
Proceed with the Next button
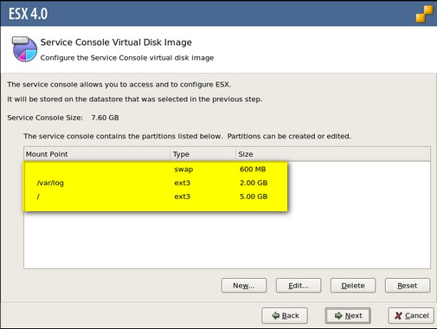(x=348, y=315)
